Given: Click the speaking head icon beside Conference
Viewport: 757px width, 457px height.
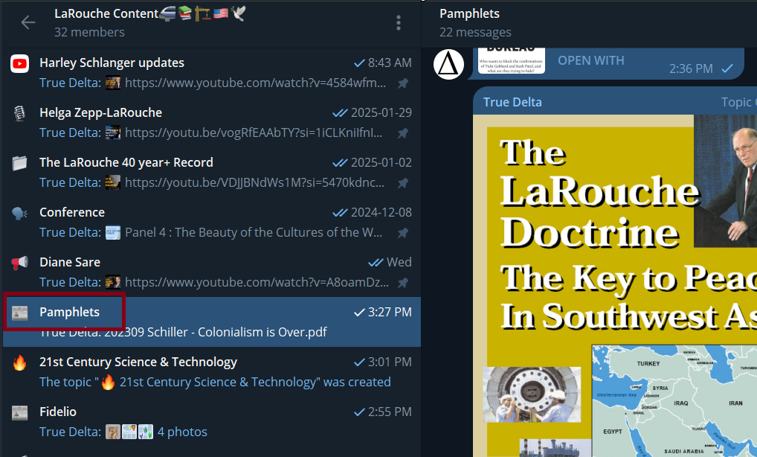Looking at the screenshot, I should click(x=20, y=213).
